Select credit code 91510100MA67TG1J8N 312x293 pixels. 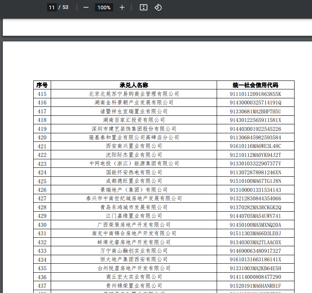[256, 181]
